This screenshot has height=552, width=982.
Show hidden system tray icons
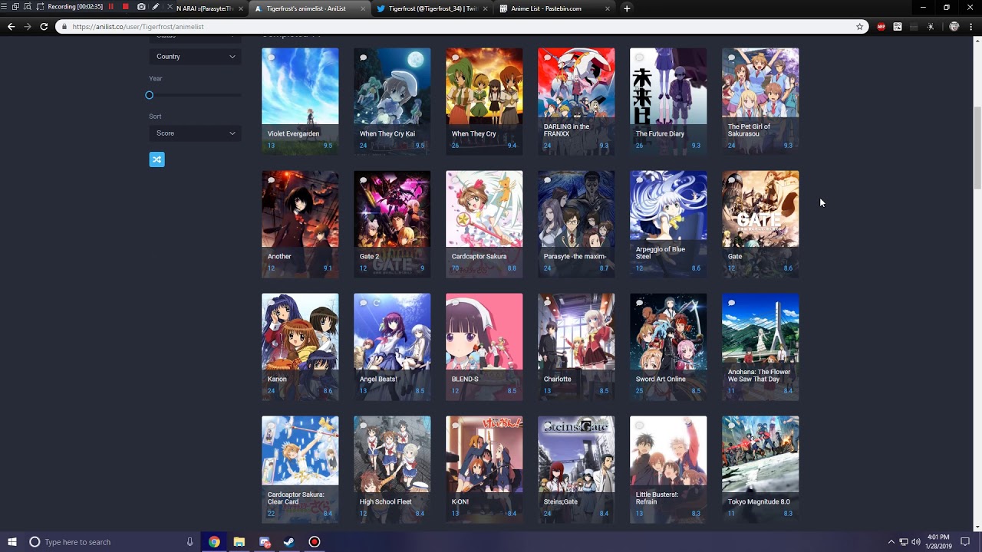tap(891, 542)
